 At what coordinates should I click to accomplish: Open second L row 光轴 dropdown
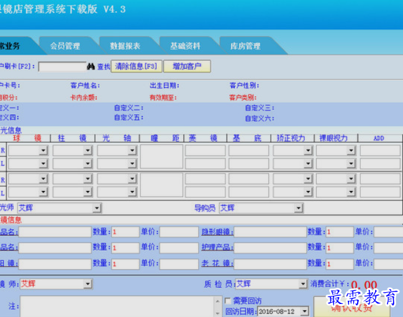pos(132,192)
